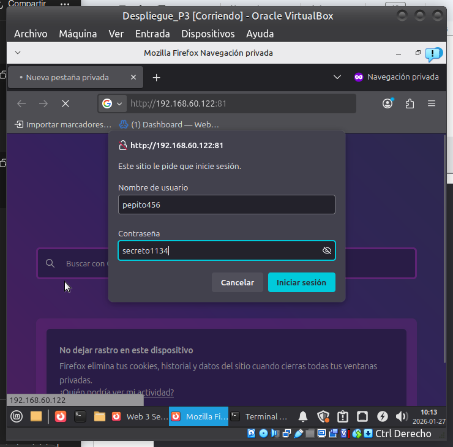Screen dimensions: 453x447
Task: Open the Firefox hamburger application menu
Action: point(432,103)
